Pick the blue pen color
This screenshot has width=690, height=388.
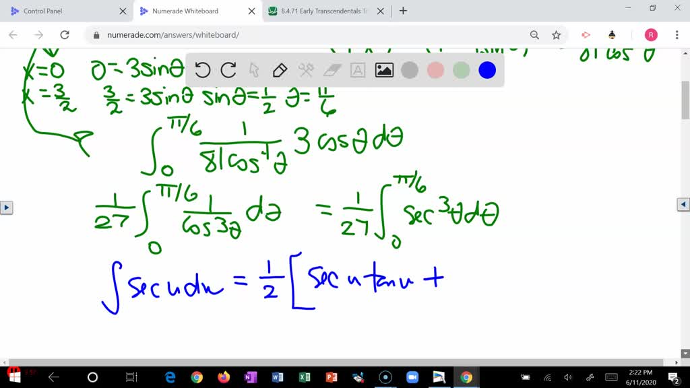pos(487,70)
